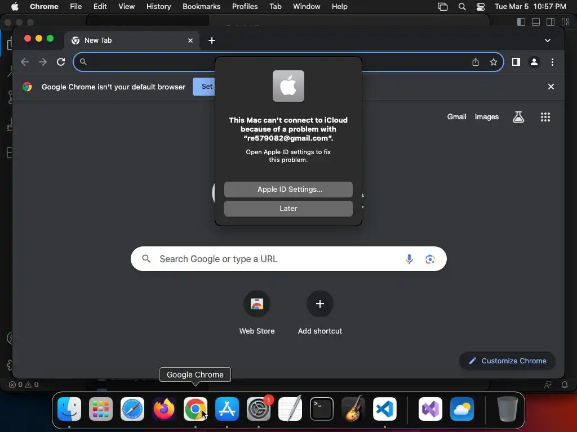Open the History menu
The height and width of the screenshot is (432, 577).
[158, 7]
